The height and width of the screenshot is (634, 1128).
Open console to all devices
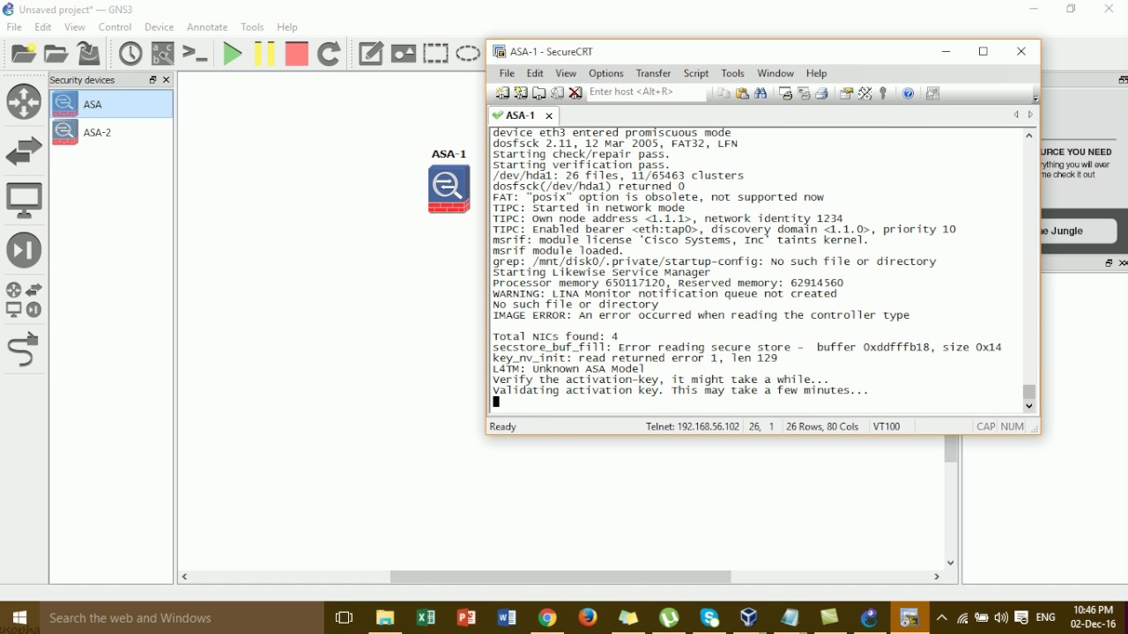click(195, 54)
